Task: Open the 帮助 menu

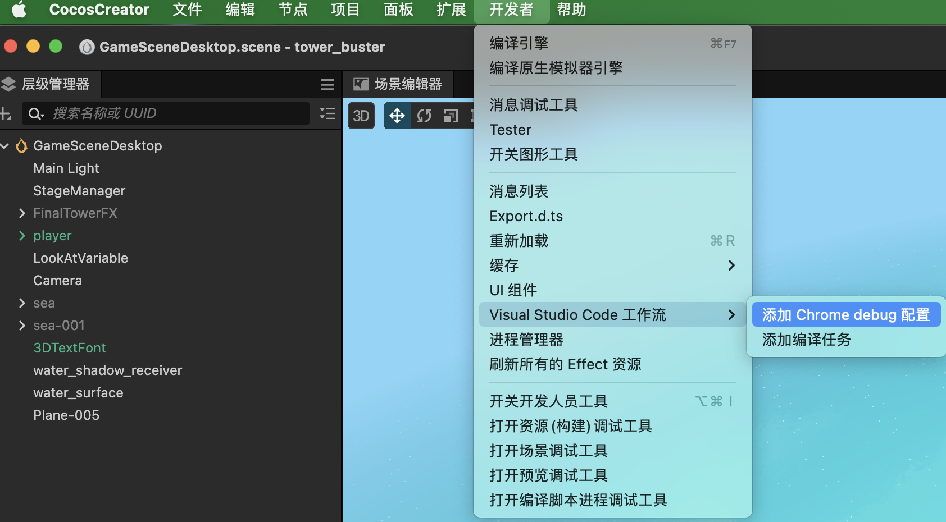Action: [572, 10]
